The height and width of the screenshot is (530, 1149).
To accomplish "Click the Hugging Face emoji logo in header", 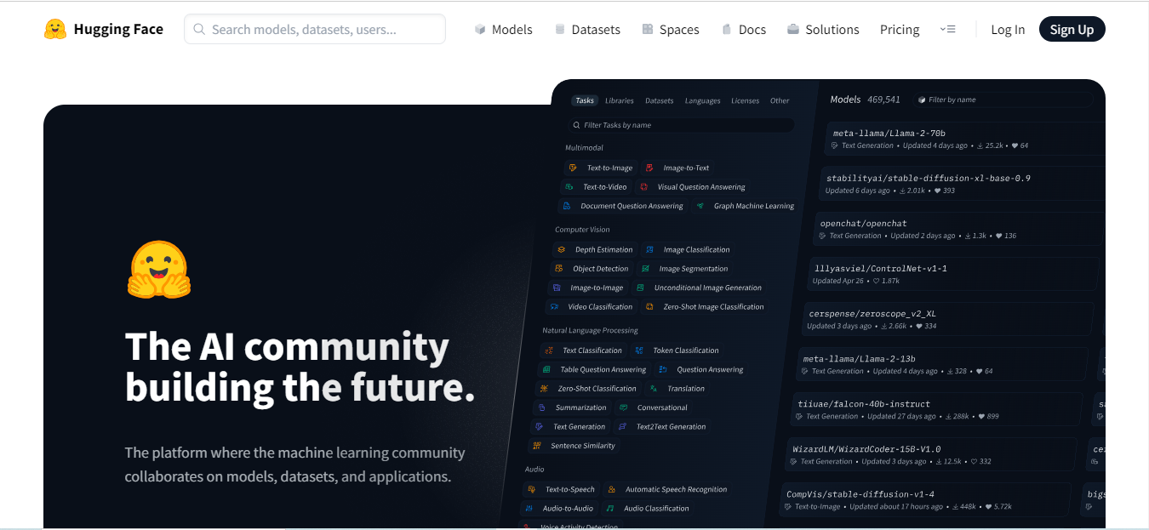I will (x=55, y=29).
